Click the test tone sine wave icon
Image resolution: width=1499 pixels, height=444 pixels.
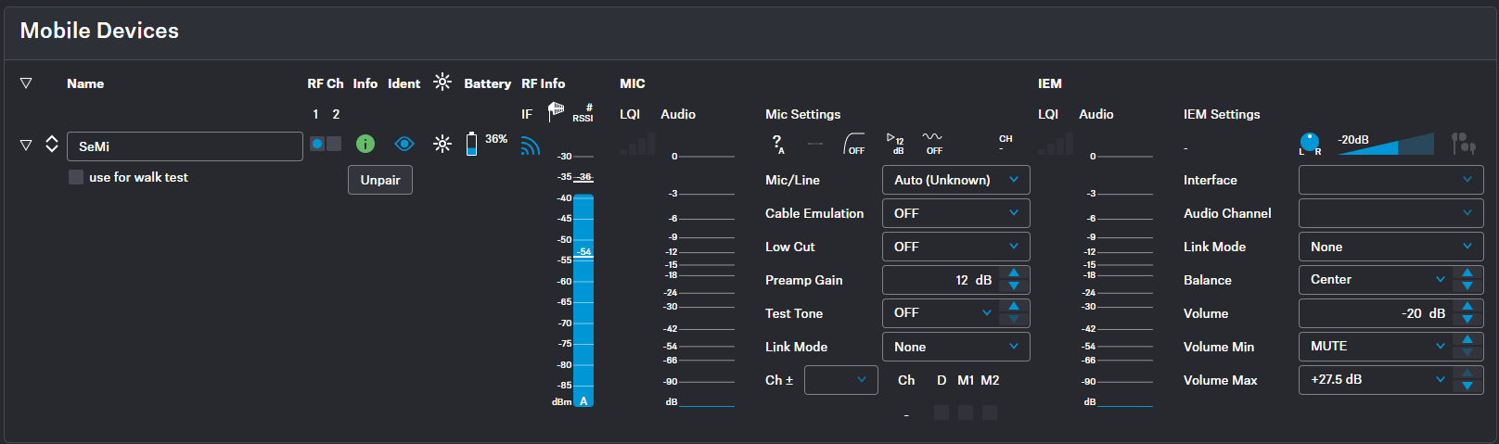pyautogui.click(x=932, y=143)
